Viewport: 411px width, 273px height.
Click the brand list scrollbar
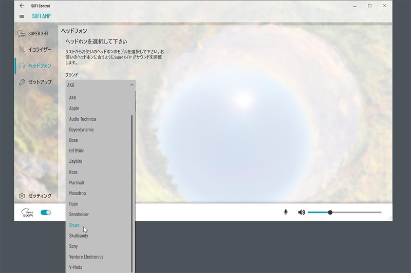point(132,193)
